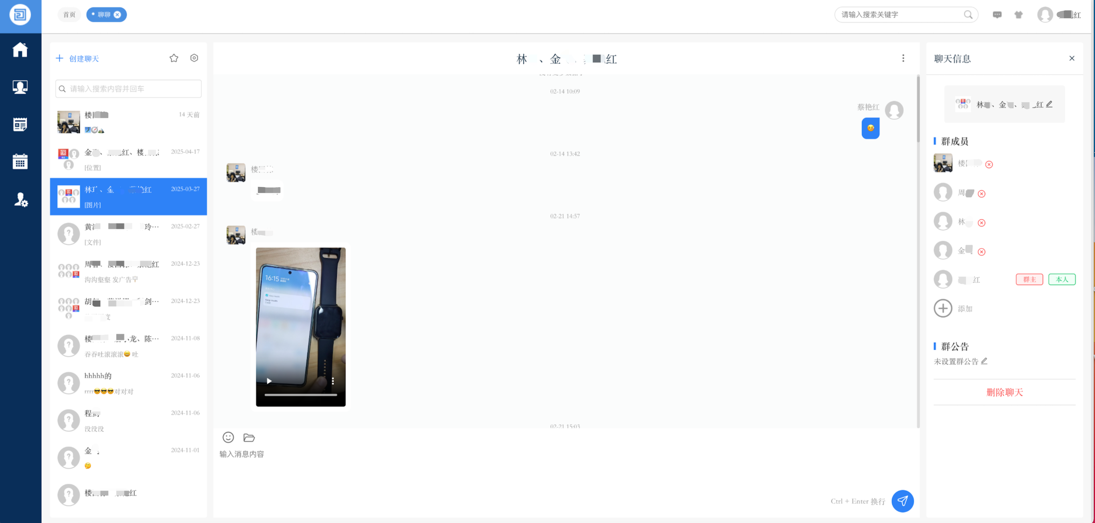Open user settings icon in sidebar
This screenshot has width=1095, height=523.
[x=20, y=199]
